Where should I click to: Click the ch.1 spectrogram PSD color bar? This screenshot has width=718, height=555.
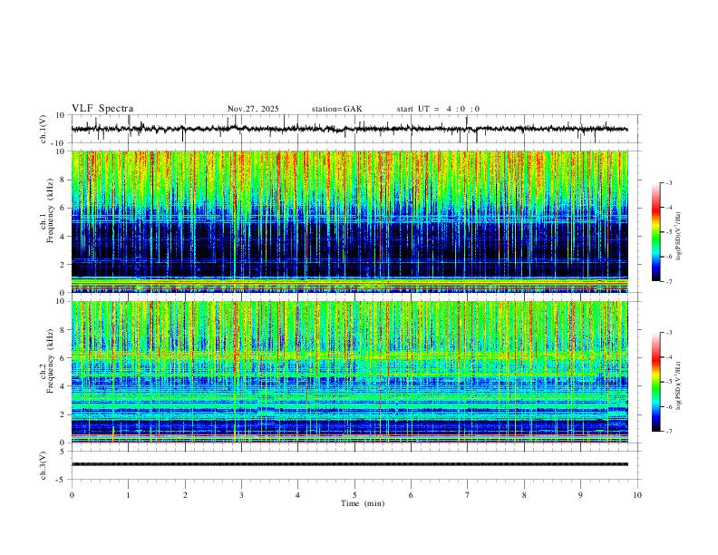pos(656,232)
